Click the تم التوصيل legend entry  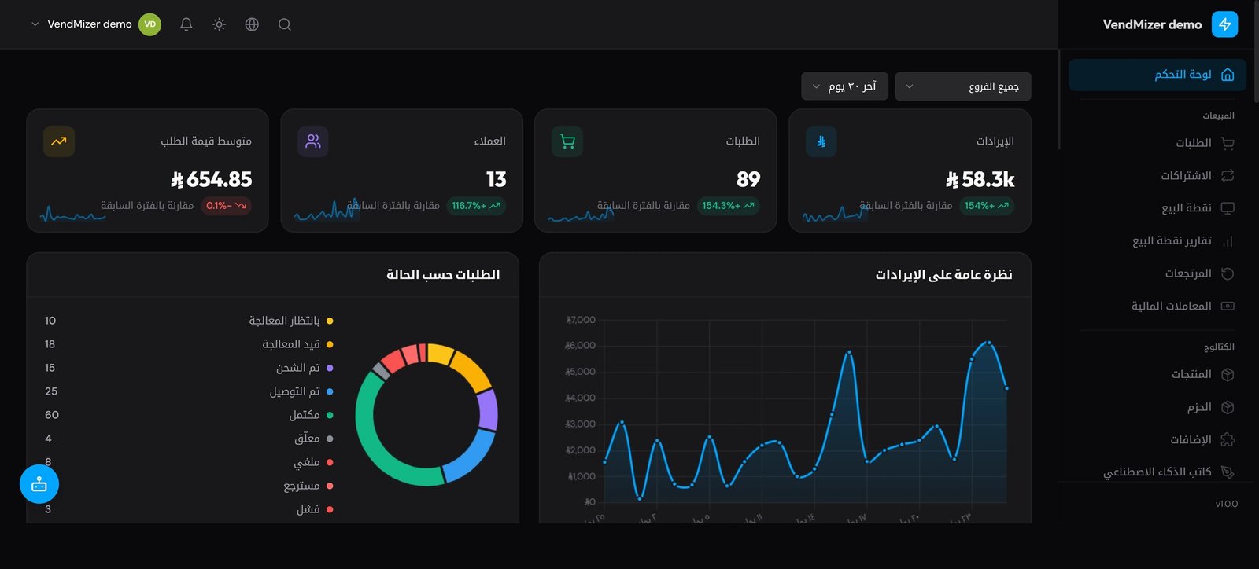(301, 391)
